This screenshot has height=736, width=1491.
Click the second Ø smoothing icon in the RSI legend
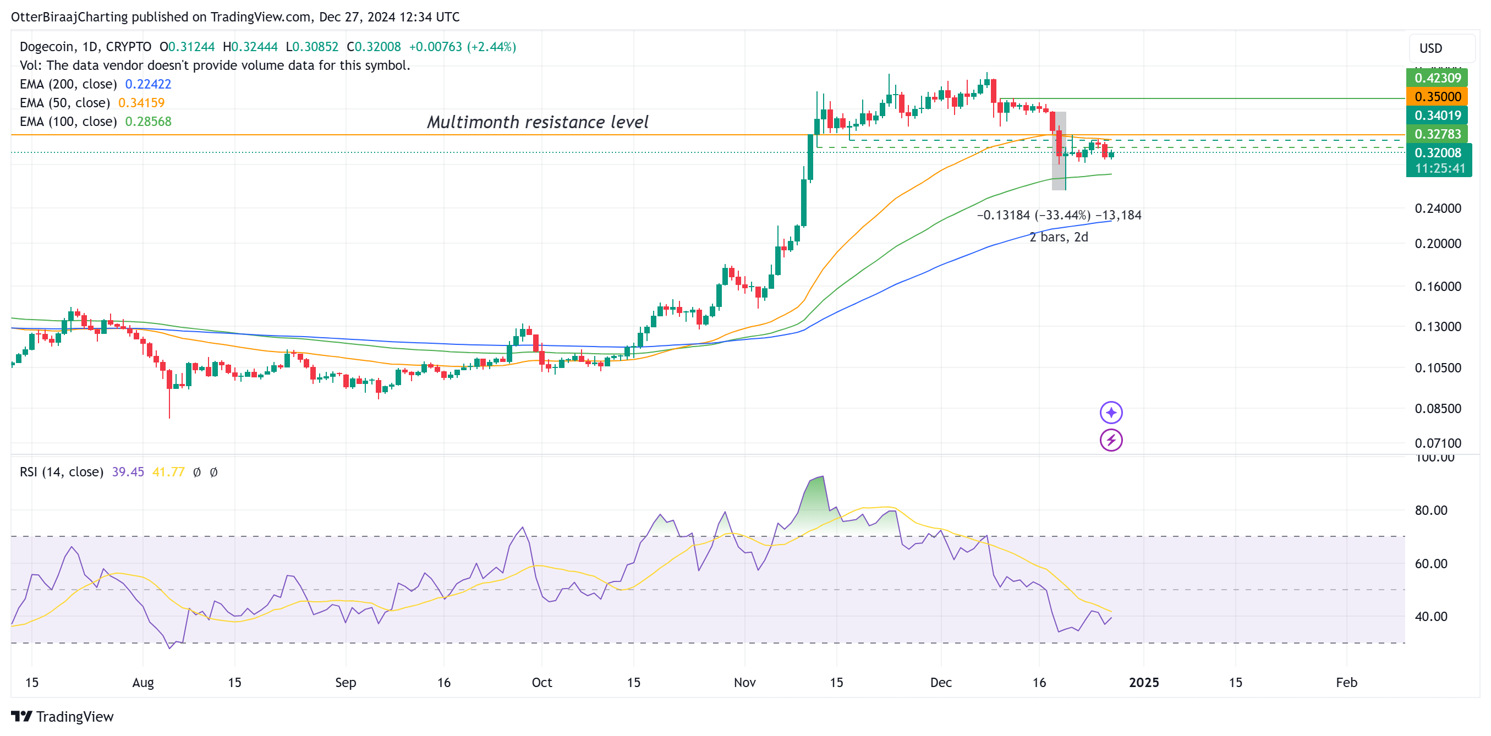click(215, 472)
